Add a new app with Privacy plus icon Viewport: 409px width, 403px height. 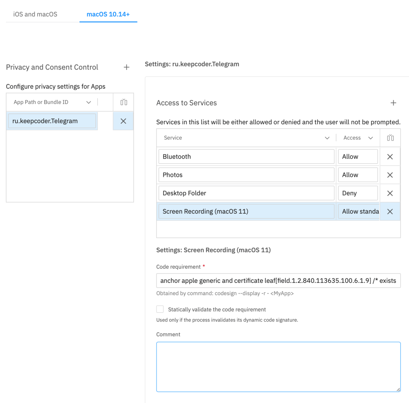[127, 67]
